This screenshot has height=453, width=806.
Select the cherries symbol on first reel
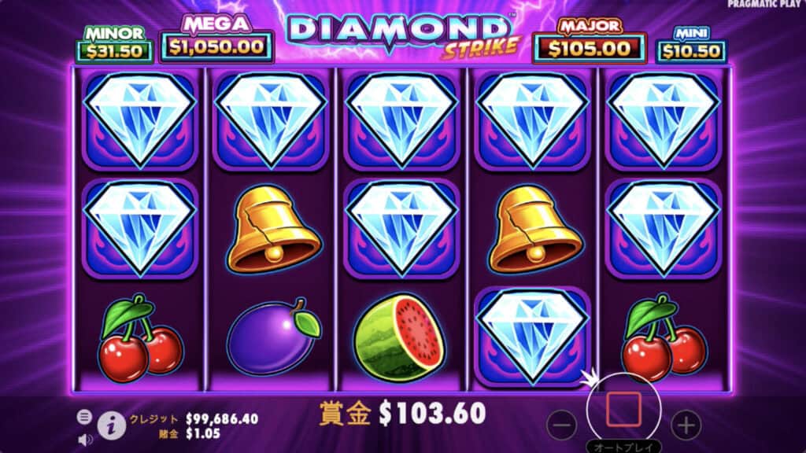tap(140, 338)
